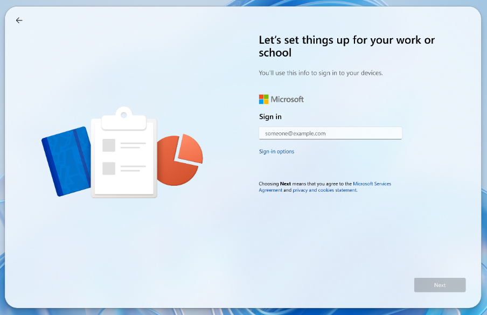The width and height of the screenshot is (487, 315).
Task: Select the yellow square of the Microsoft logo
Action: tap(266, 101)
